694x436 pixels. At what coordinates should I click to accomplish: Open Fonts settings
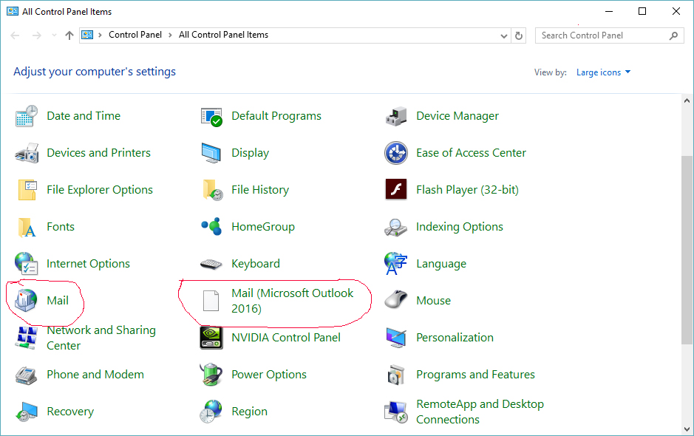pos(61,226)
